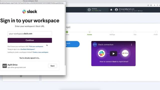160x90 pixels.
Task: Click ApiX-Drive logo in video thumbnail
Action: click(x=125, y=53)
